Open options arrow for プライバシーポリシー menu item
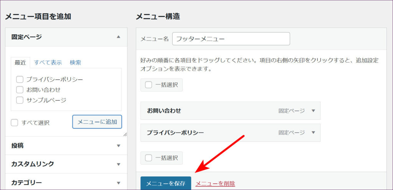Screen dimensions: 393x190 click(x=313, y=133)
